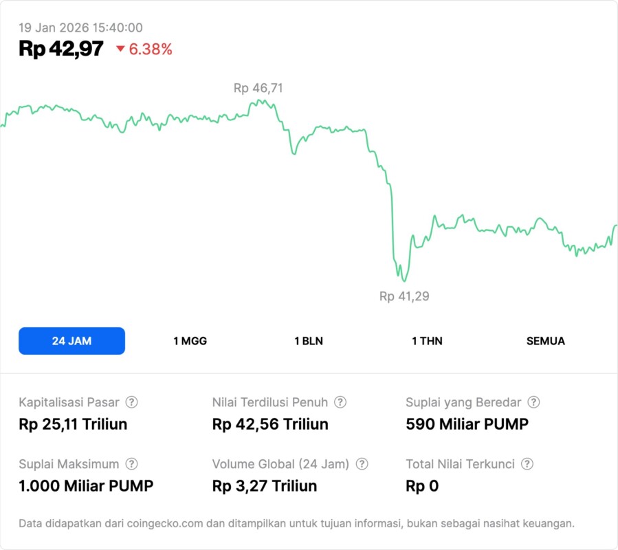Select the 24 JAM time range
The width and height of the screenshot is (618, 550).
(x=71, y=341)
